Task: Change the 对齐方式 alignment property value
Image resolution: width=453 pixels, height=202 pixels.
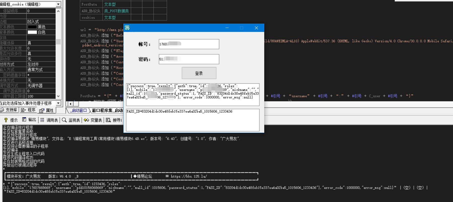Action: [41, 64]
